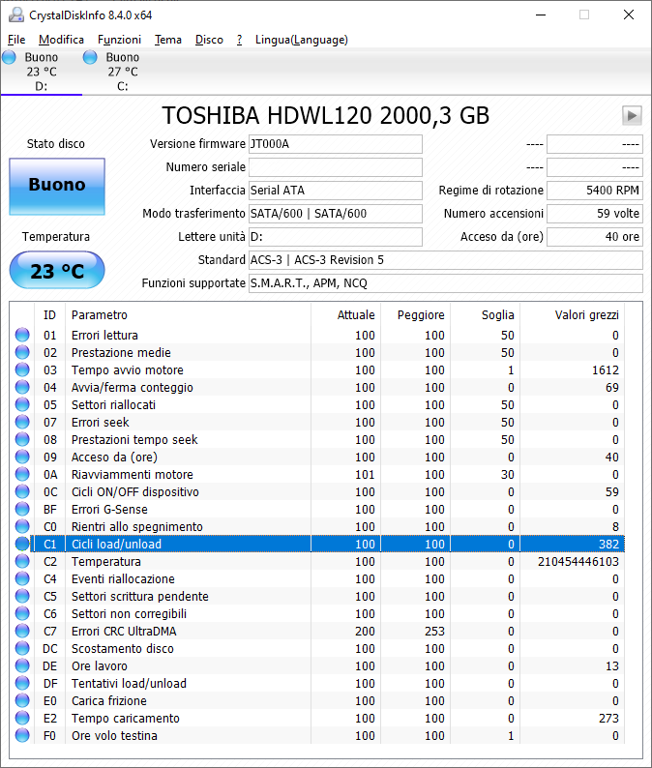Image resolution: width=652 pixels, height=768 pixels.
Task: Click the next disk arrow button
Action: coord(632,116)
